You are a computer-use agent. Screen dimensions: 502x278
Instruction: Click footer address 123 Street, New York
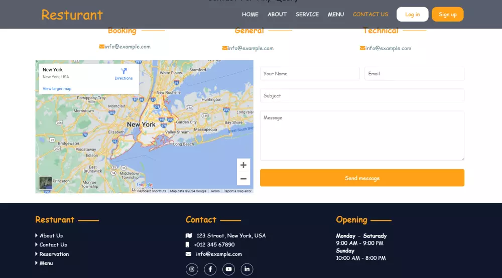point(231,235)
